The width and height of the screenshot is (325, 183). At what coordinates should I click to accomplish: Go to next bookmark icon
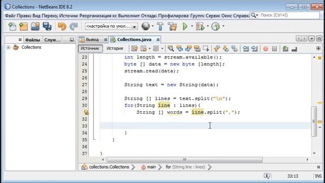click(x=225, y=49)
